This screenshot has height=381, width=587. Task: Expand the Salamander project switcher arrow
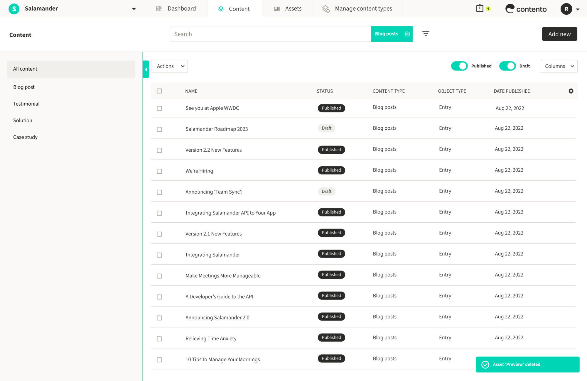134,9
